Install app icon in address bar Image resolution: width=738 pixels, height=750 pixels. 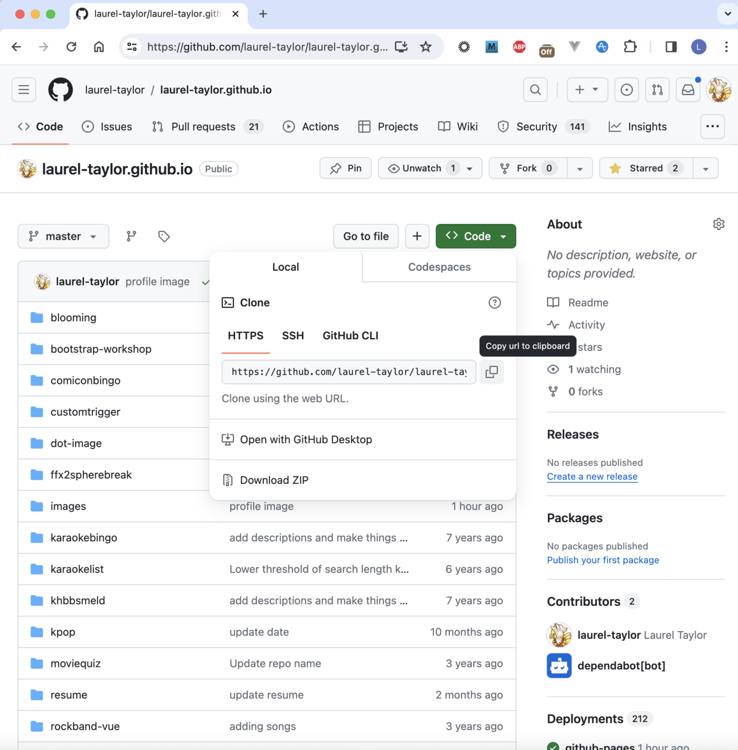401,47
